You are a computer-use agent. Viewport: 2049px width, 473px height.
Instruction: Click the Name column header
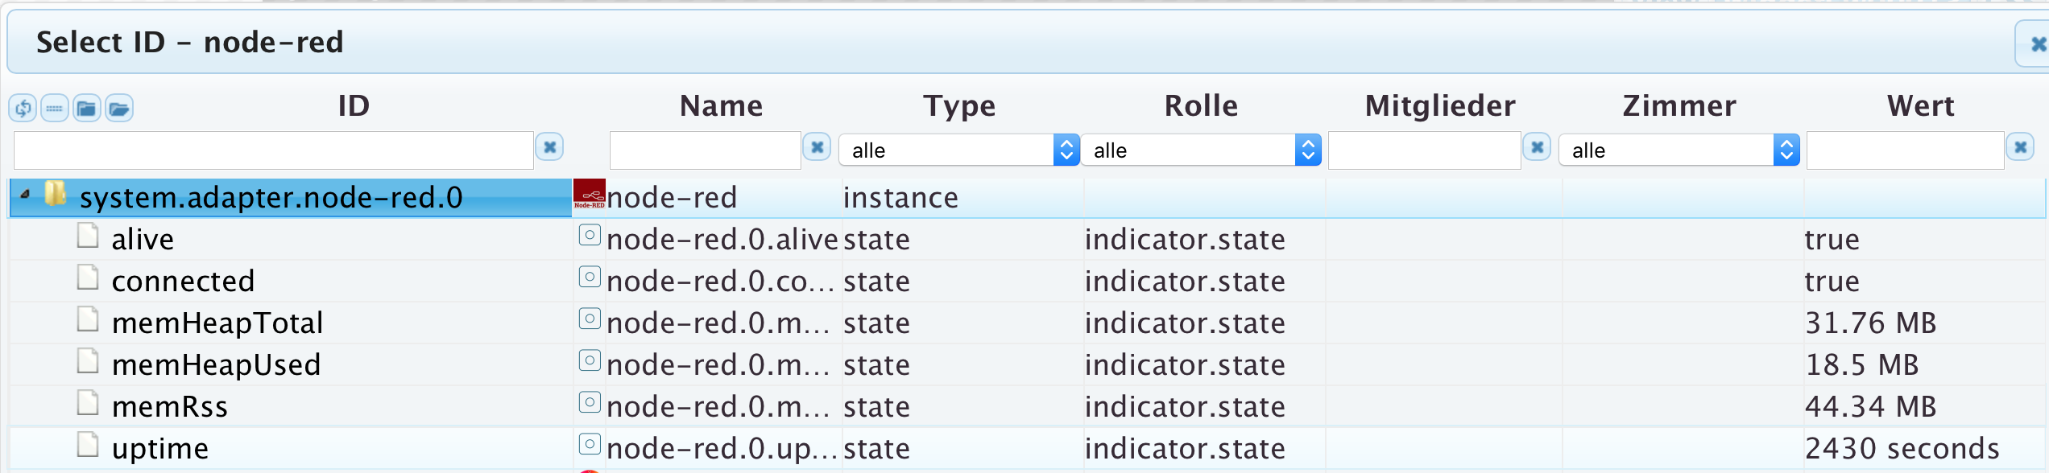(721, 106)
